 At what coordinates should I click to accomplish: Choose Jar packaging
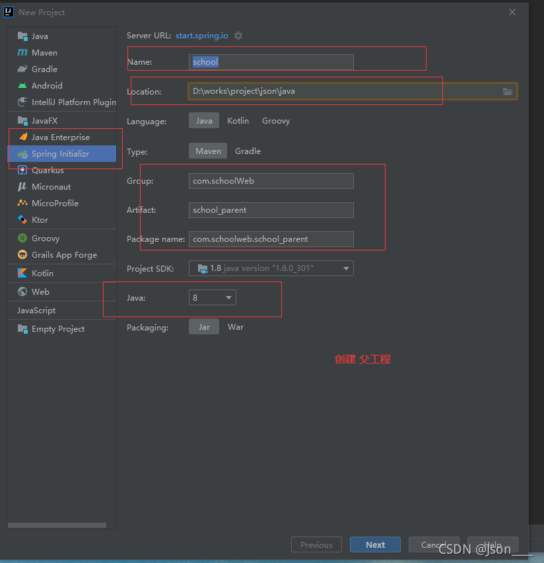pos(204,326)
